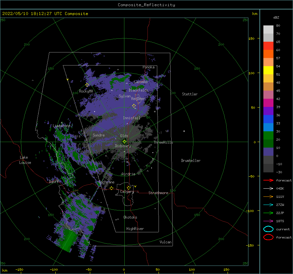Click the white 04DK arrow icon
The image size is (293, 274).
click(x=268, y=189)
